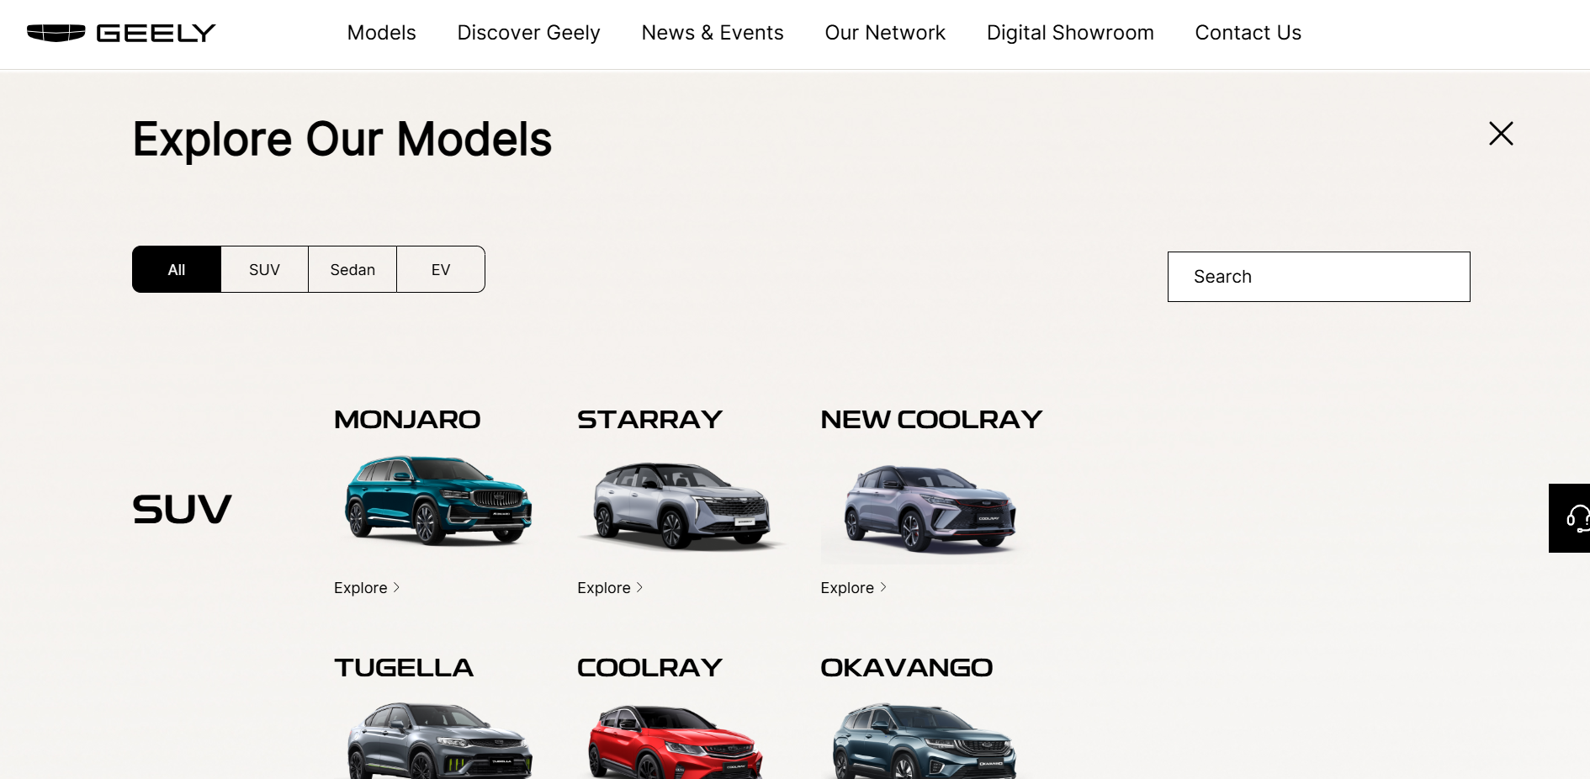Go to News & Events
The height and width of the screenshot is (779, 1590).
(713, 33)
